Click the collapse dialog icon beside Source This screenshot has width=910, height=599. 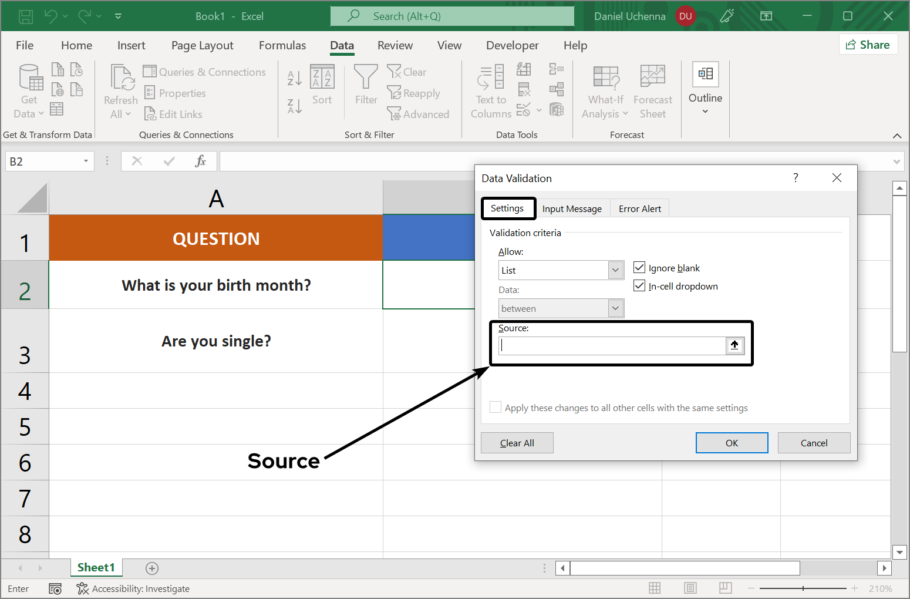734,345
